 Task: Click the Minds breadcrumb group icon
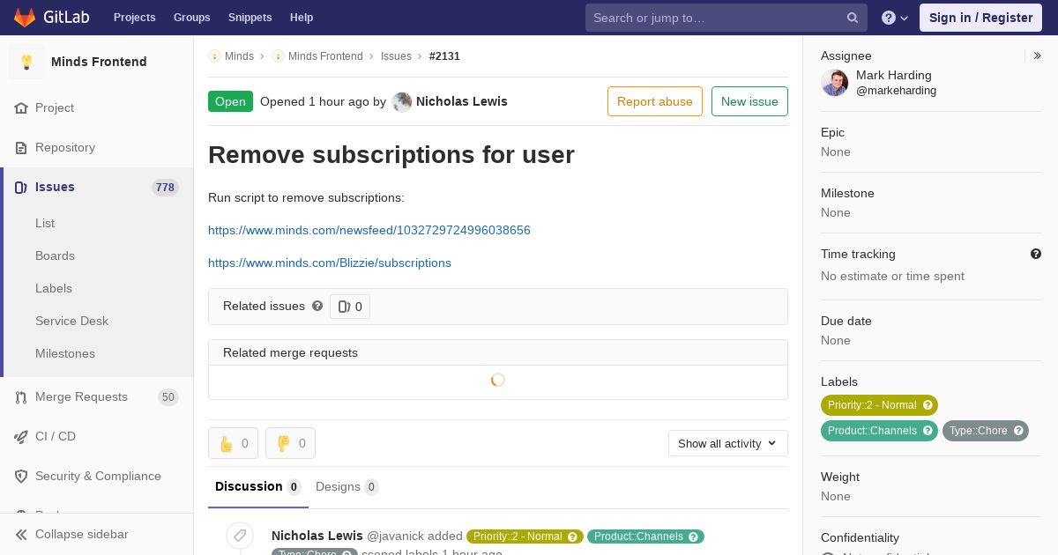[x=214, y=55]
